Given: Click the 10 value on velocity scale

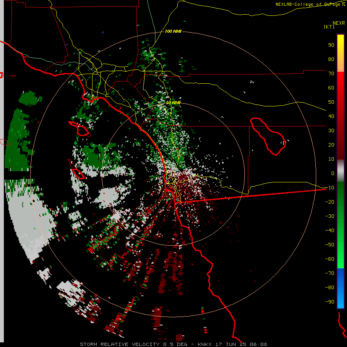Looking at the screenshot, I should [x=331, y=159].
